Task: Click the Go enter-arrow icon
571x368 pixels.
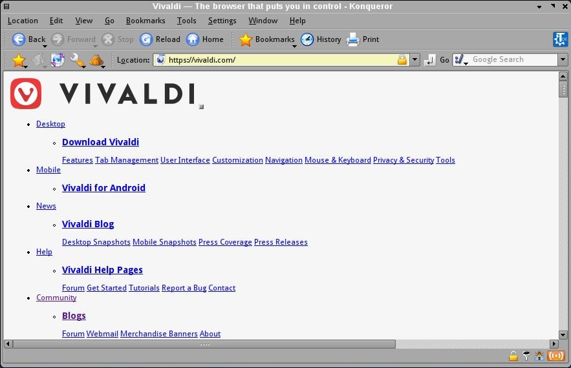Action: tap(430, 60)
